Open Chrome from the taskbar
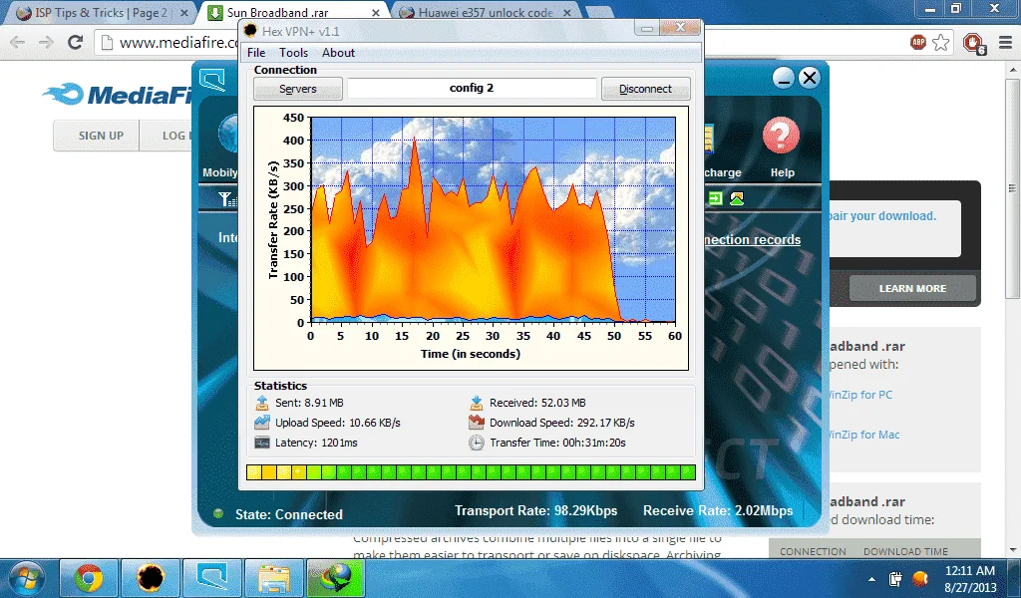This screenshot has width=1021, height=598. [89, 578]
